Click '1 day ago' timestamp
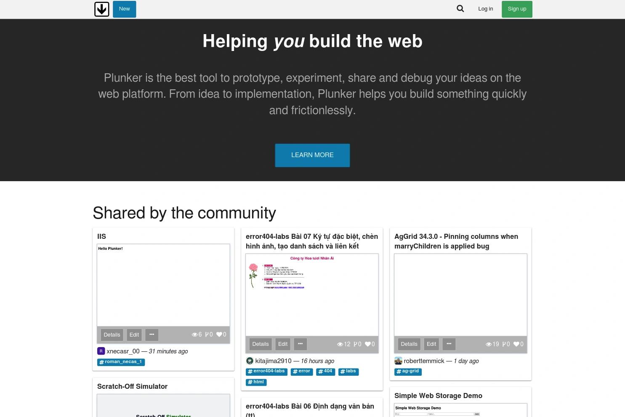 click(x=466, y=361)
